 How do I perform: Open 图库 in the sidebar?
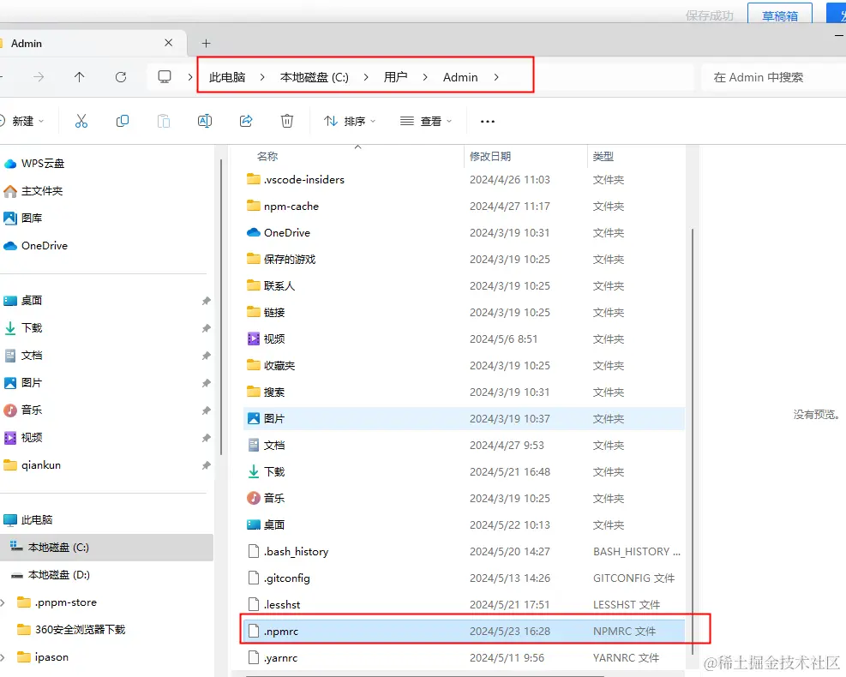[x=22, y=218]
